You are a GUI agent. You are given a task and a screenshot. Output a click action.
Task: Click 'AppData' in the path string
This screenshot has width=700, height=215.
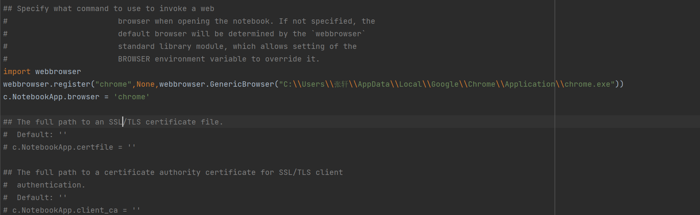point(374,84)
